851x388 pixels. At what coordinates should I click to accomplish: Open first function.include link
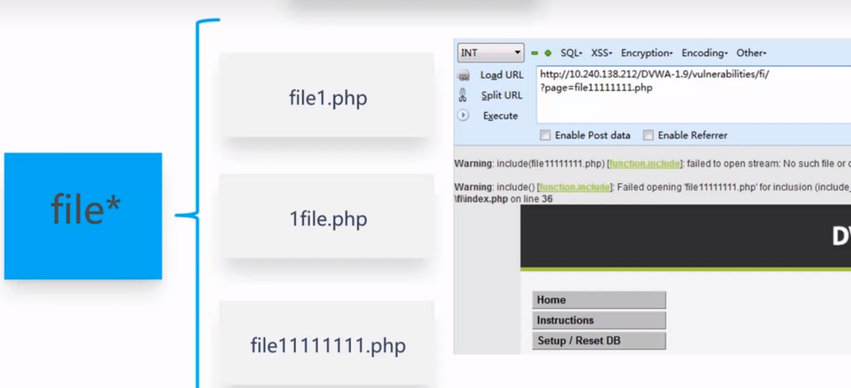click(x=644, y=164)
